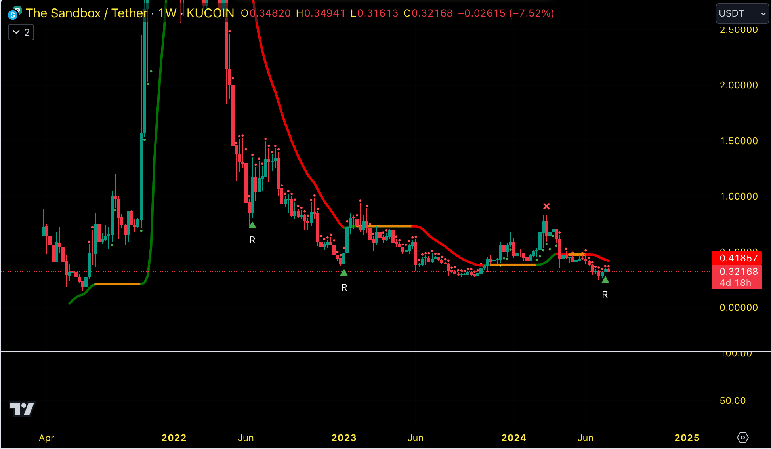Click the 2023 label on time axis
Viewport: 771px width, 449px height.
tap(344, 438)
